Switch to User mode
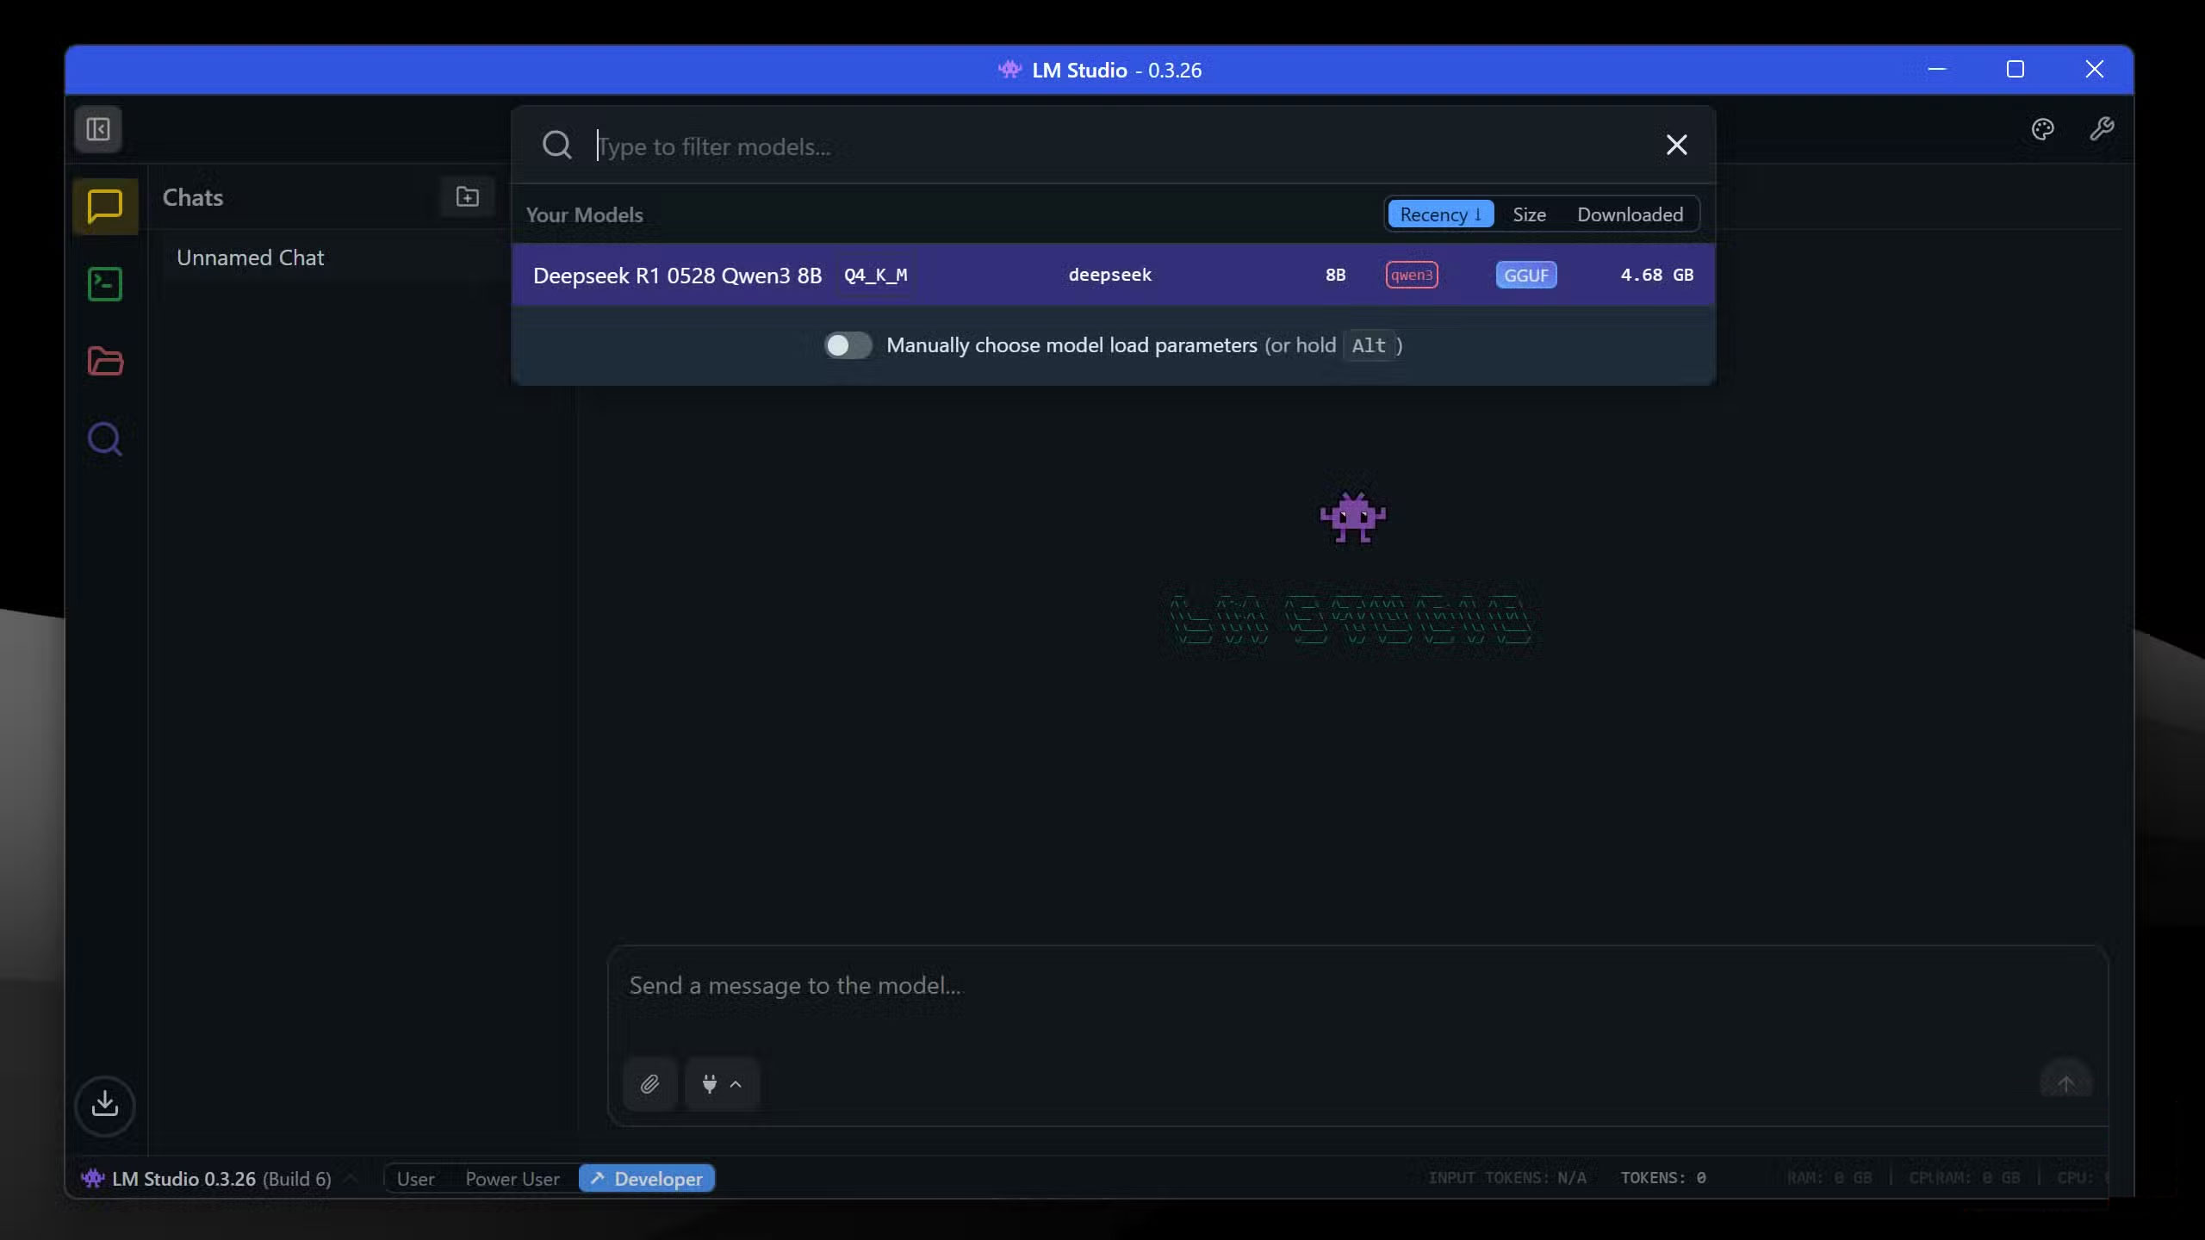The image size is (2205, 1240). click(416, 1178)
